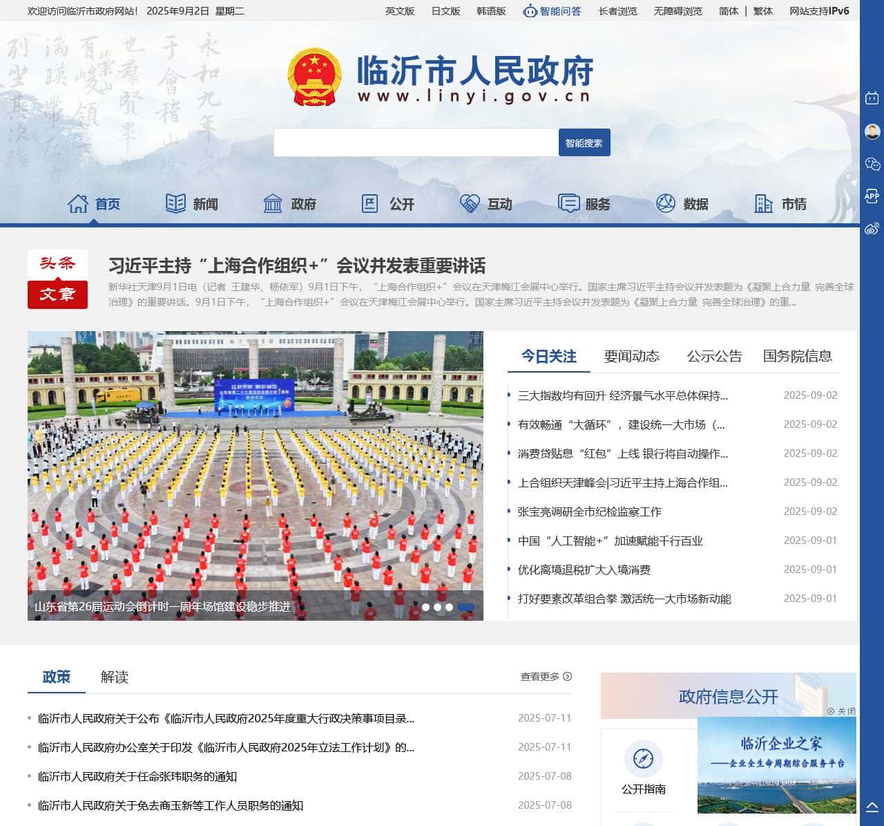Open the 查看更多 link for policies

546,677
